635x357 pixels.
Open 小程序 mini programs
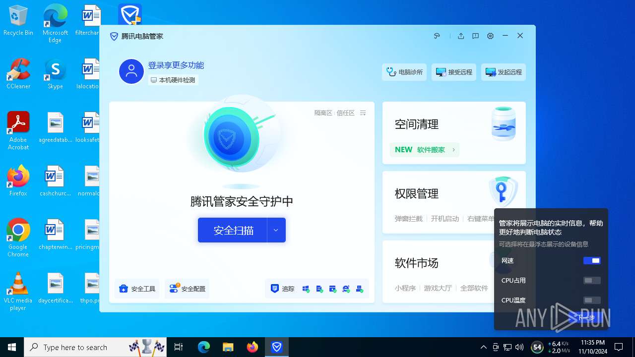405,288
